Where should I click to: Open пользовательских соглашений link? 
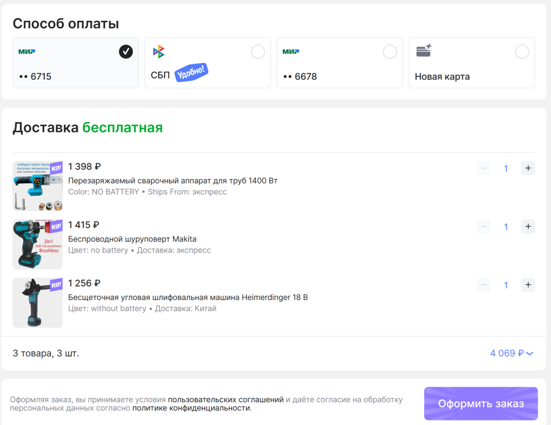pyautogui.click(x=225, y=400)
